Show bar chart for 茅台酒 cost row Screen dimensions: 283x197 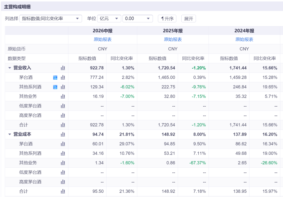click(x=63, y=144)
